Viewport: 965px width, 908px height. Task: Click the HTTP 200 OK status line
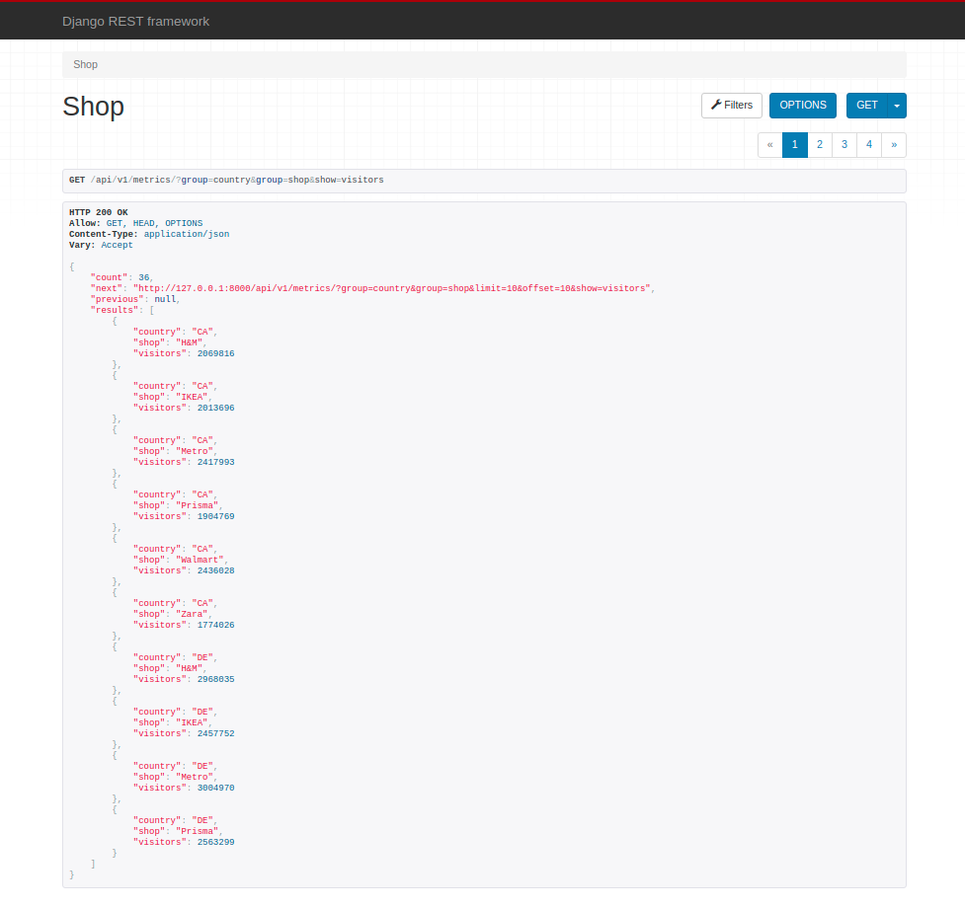pos(98,212)
